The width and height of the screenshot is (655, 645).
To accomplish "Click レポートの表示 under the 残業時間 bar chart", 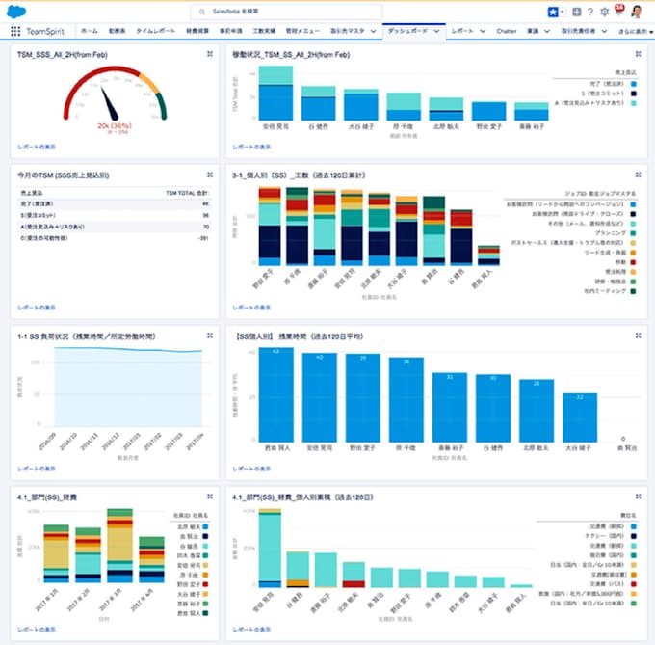I will (x=250, y=469).
